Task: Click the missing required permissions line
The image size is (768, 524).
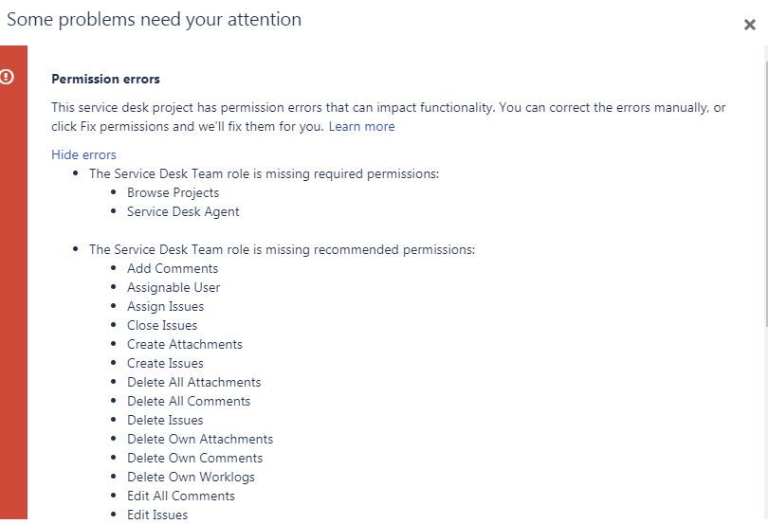Action: tap(264, 173)
